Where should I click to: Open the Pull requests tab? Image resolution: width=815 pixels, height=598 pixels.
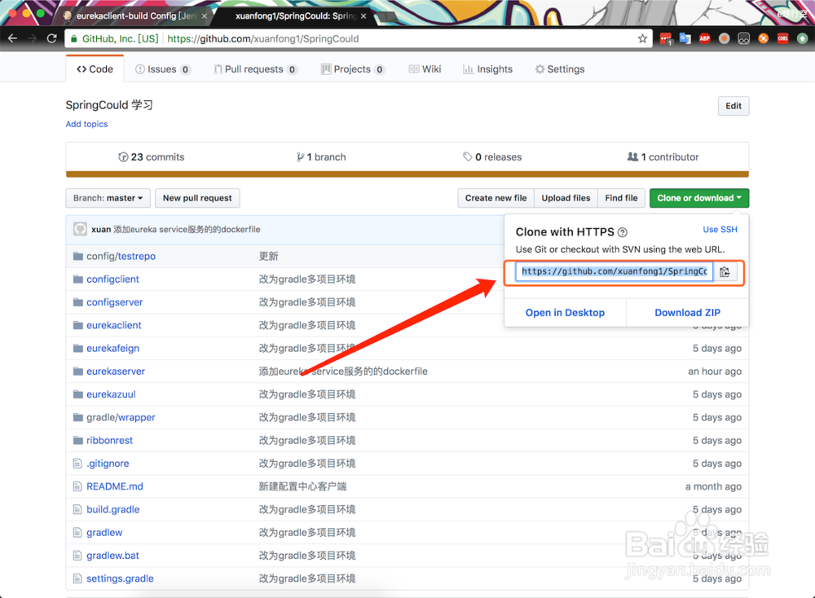pos(255,69)
